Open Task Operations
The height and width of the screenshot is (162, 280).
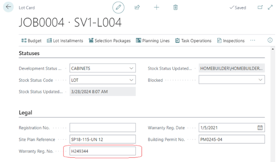pyautogui.click(x=193, y=40)
